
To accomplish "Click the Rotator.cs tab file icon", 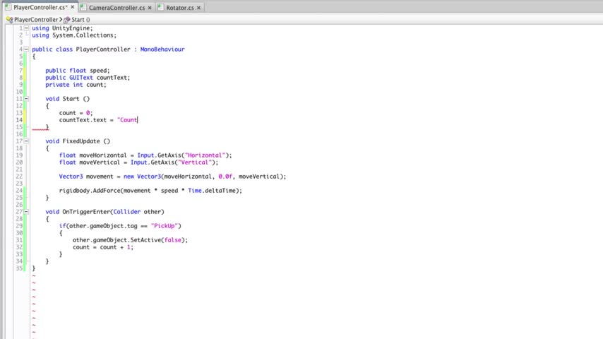I will coord(161,7).
